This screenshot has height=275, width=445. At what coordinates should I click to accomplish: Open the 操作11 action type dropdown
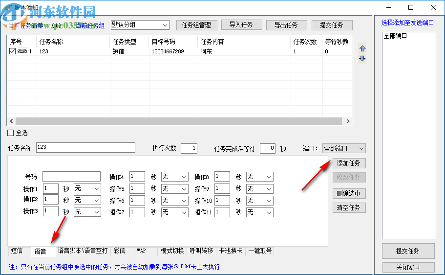click(260, 212)
